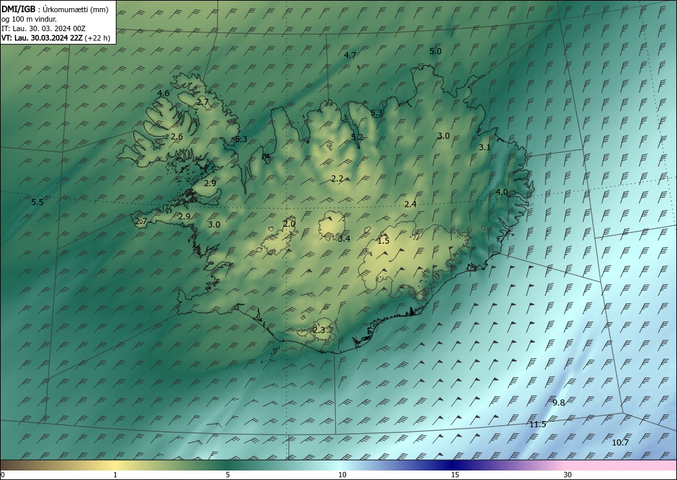677x480 pixels.
Task: Select the 2.4 value label
Action: click(x=410, y=204)
